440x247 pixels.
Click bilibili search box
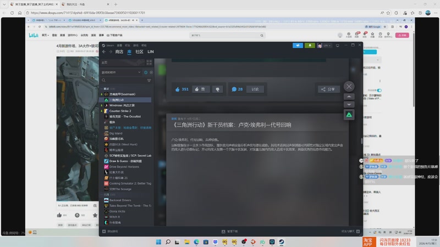227,36
